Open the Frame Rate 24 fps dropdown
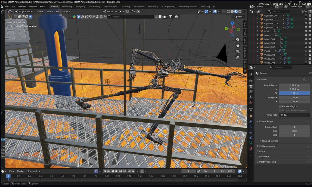Image resolution: width=312 pixels, height=187 pixels. 295,115
